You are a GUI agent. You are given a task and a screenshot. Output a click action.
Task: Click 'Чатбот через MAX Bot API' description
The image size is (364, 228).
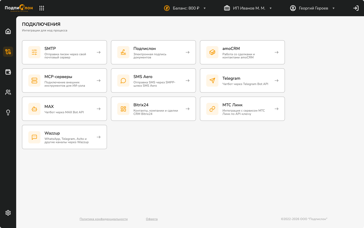point(64,112)
